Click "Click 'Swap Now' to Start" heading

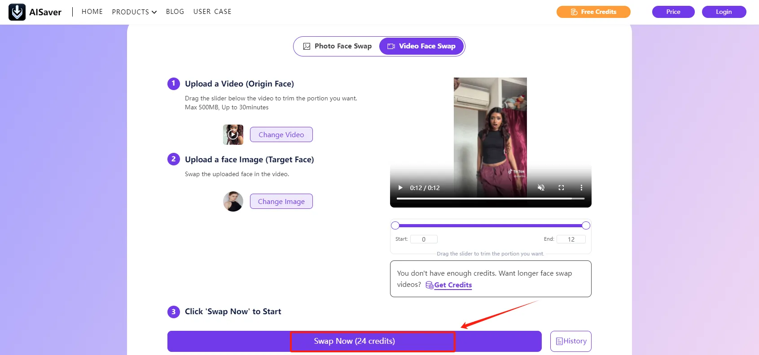pyautogui.click(x=233, y=312)
